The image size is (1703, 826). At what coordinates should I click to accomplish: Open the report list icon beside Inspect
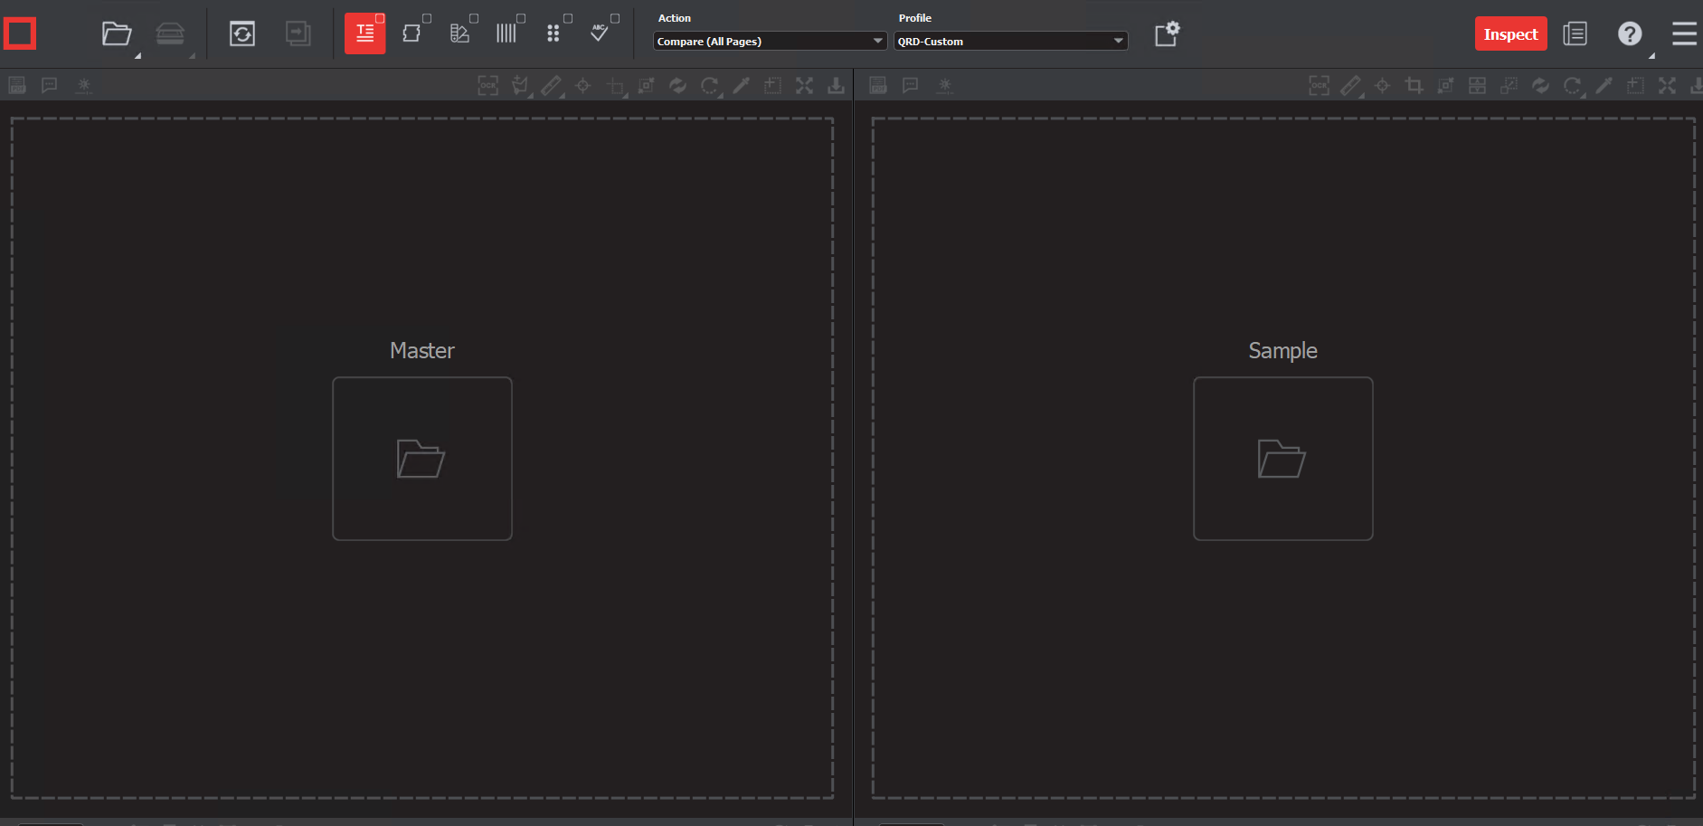(x=1575, y=34)
